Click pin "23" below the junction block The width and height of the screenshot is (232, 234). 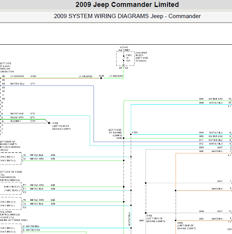[120, 68]
